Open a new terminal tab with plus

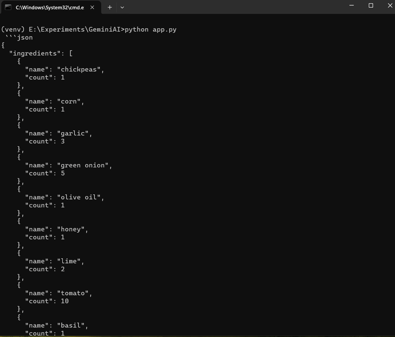[x=110, y=7]
